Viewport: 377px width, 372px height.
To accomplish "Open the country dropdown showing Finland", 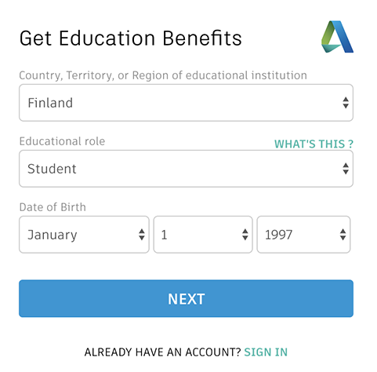I will click(x=186, y=103).
